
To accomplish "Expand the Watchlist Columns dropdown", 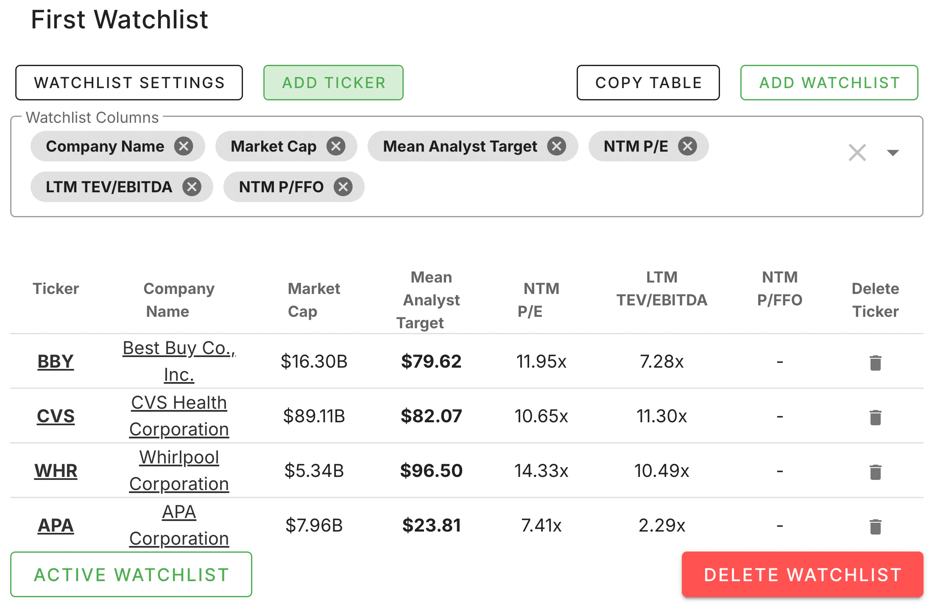I will 893,152.
